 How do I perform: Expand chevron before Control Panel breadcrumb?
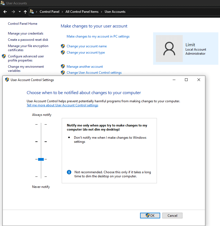[37, 12]
